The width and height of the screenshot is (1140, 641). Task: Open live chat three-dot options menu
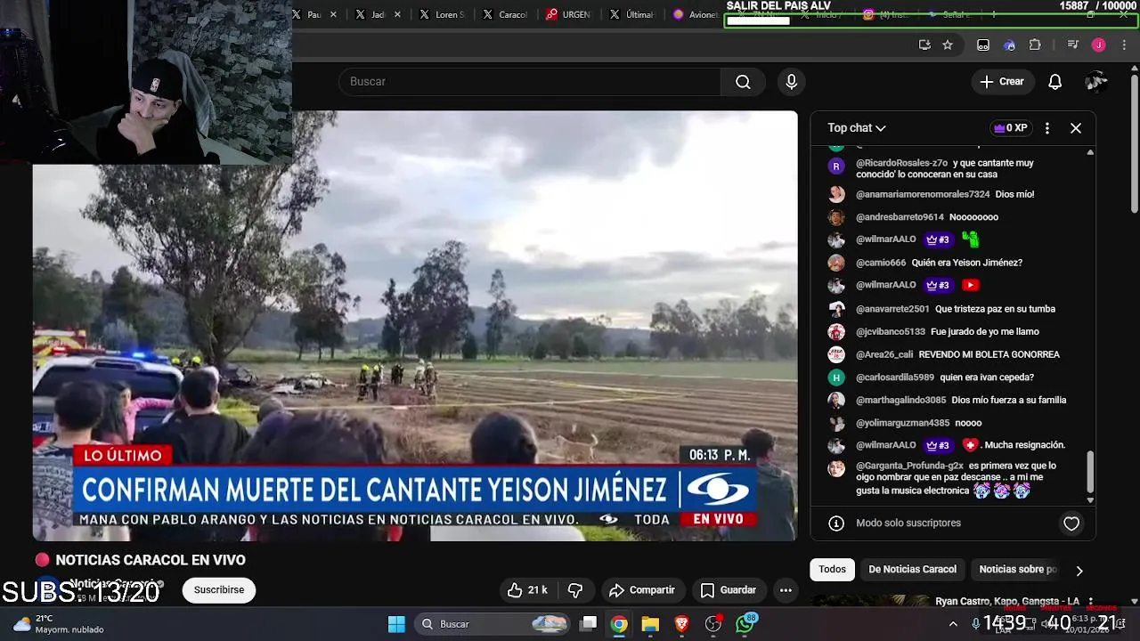pos(1047,128)
